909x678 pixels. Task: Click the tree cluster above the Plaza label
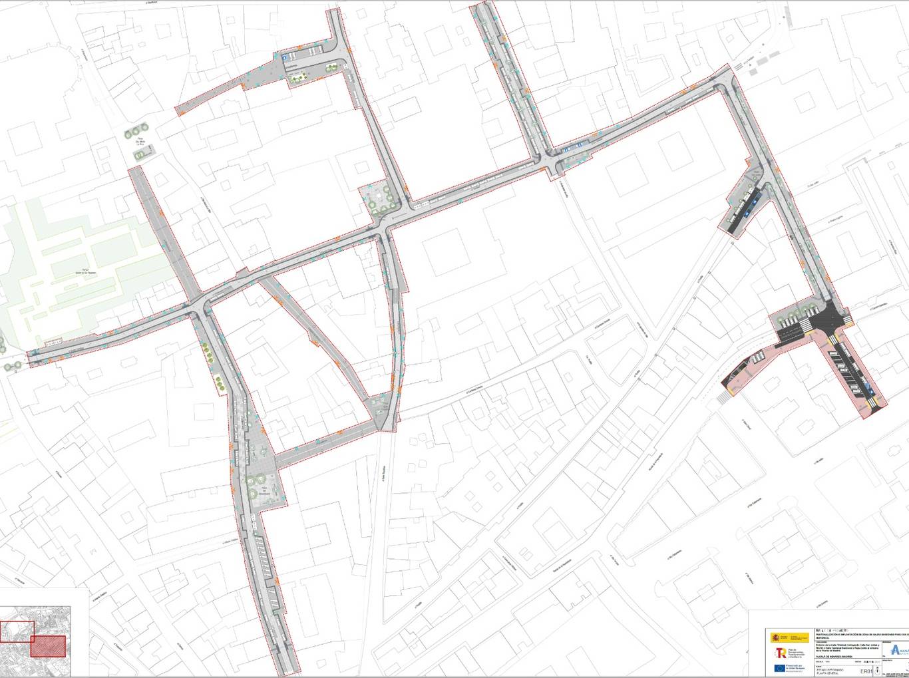(136, 130)
